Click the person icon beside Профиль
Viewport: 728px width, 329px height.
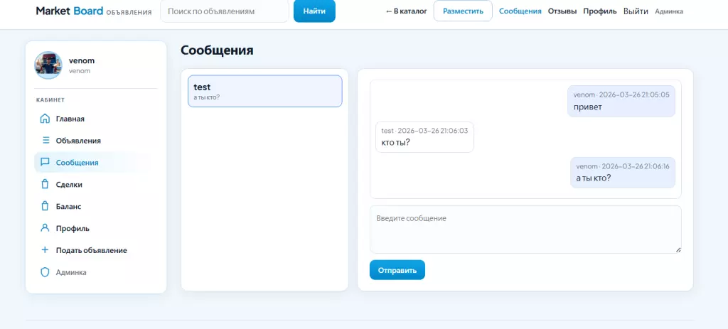click(45, 229)
